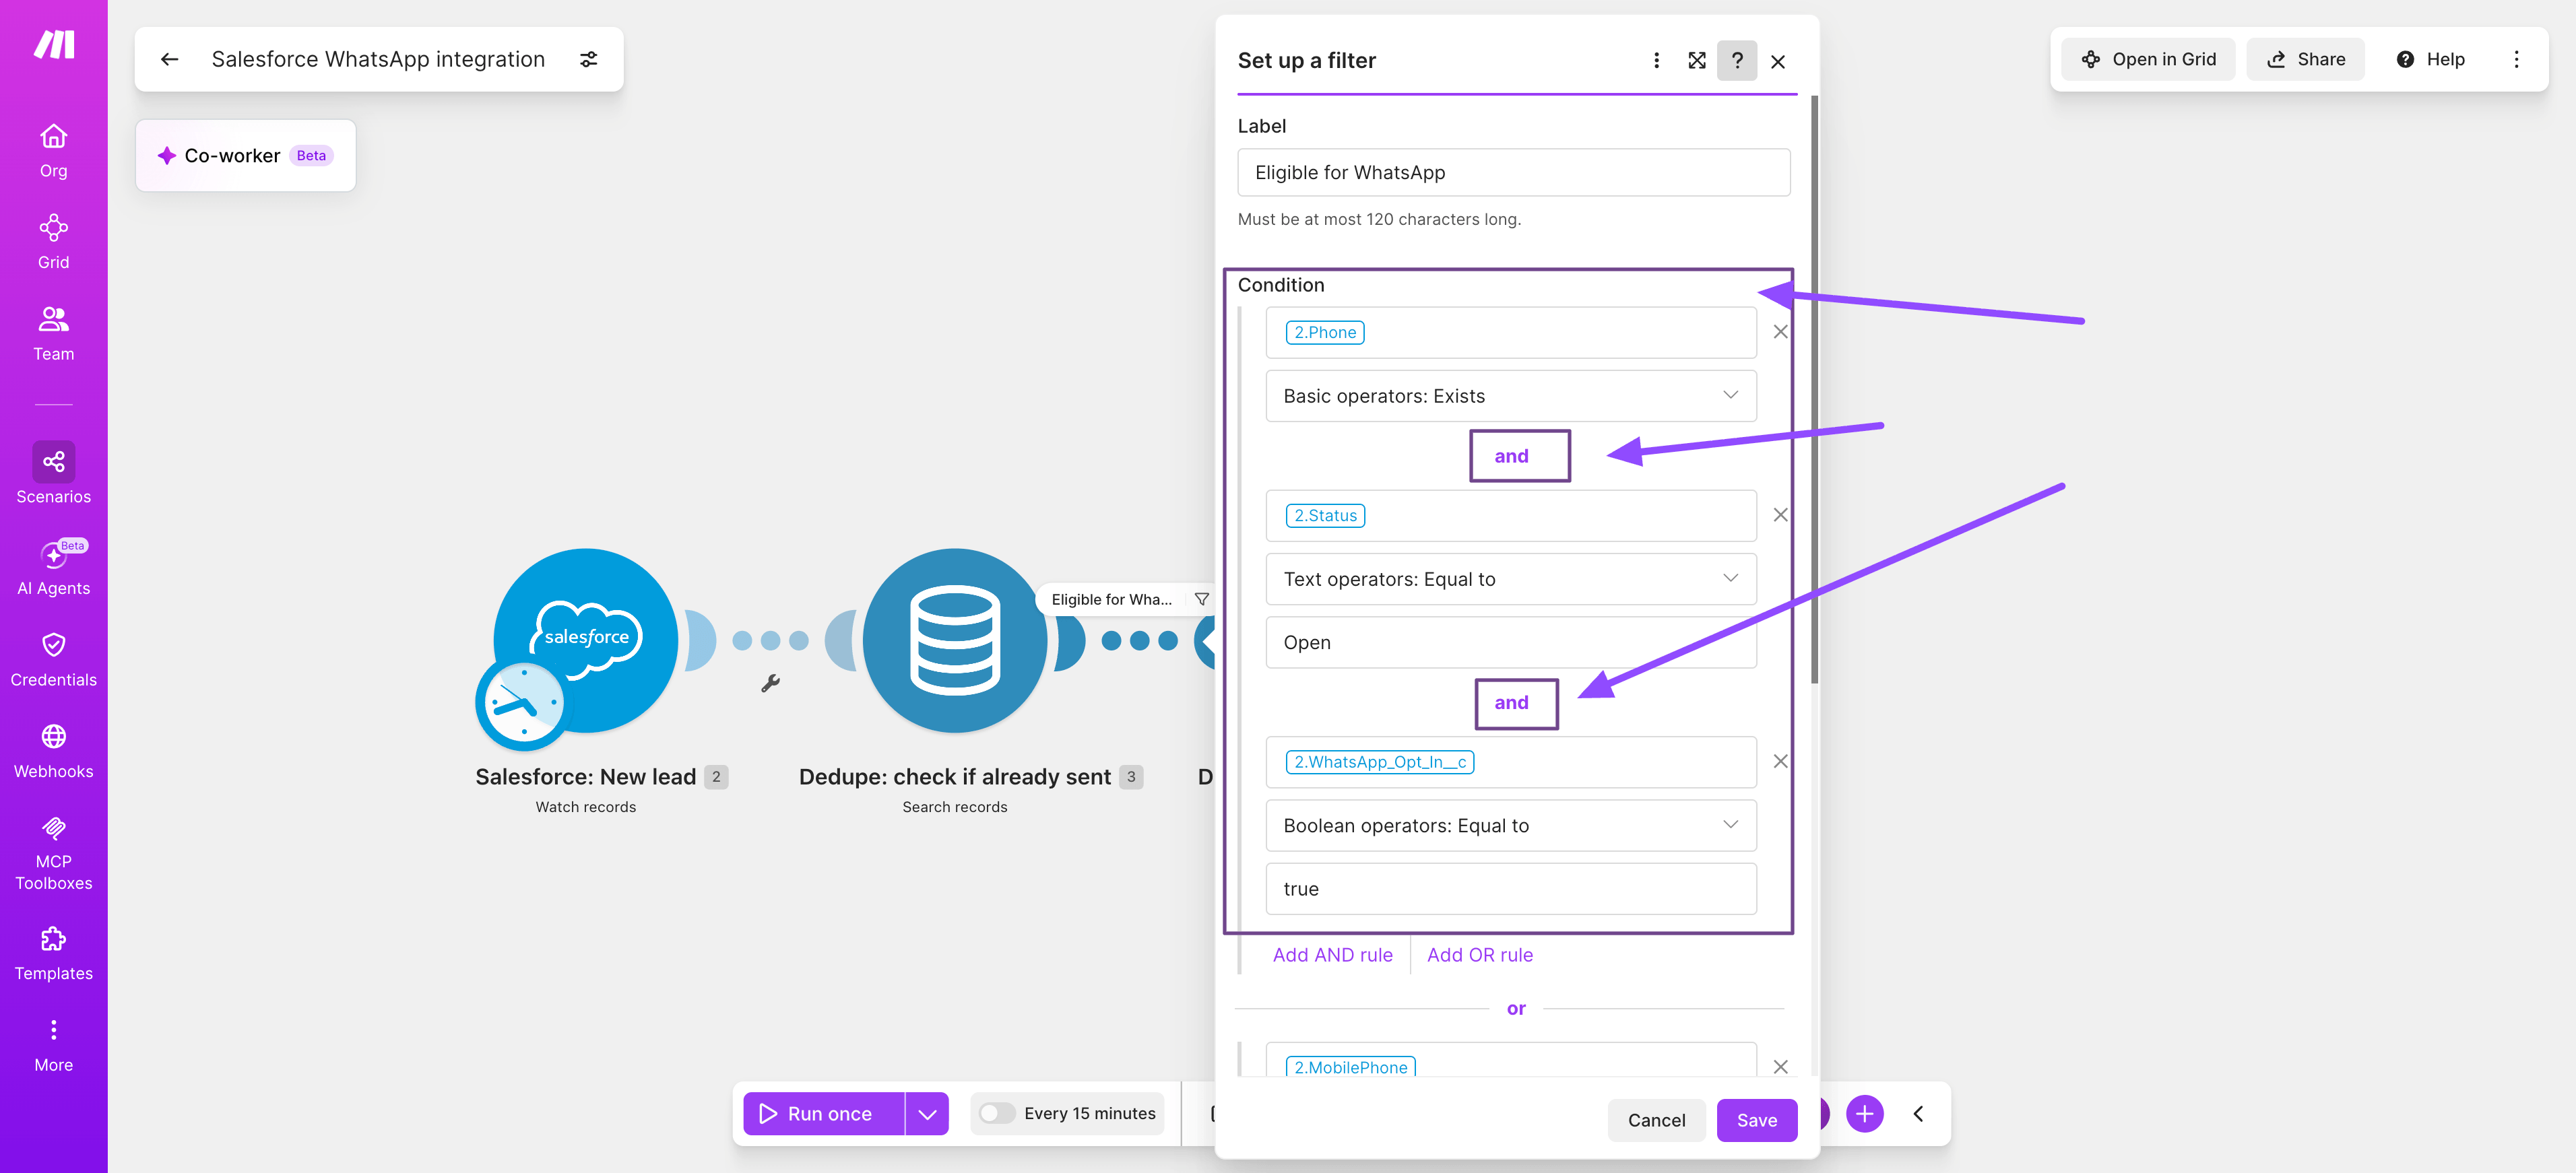Open the Credentials section
This screenshot has width=2576, height=1173.
pos(53,660)
